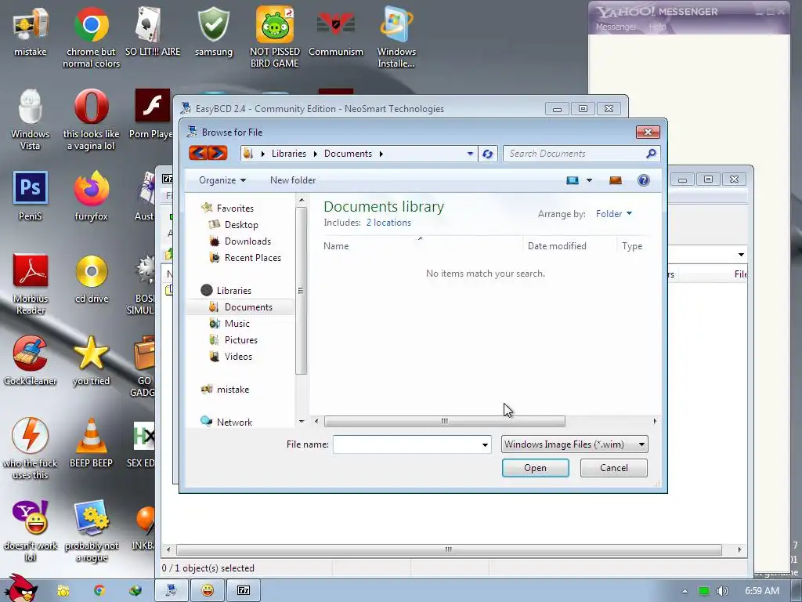
Task: Click the Cancel button
Action: pyautogui.click(x=614, y=468)
